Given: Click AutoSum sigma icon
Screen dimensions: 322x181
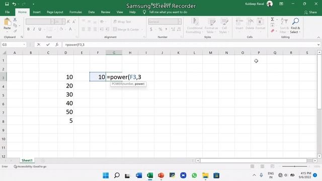Looking at the screenshot, I should 272,20.
